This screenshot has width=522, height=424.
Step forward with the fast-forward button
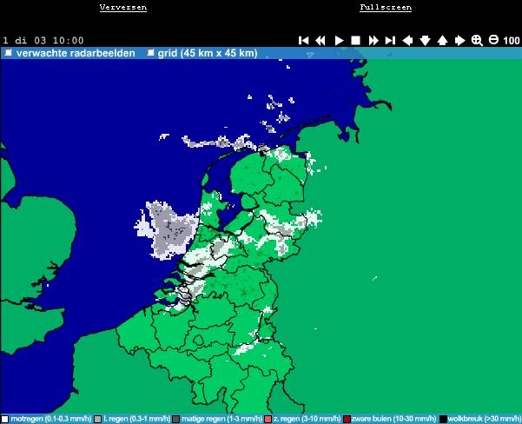[373, 41]
